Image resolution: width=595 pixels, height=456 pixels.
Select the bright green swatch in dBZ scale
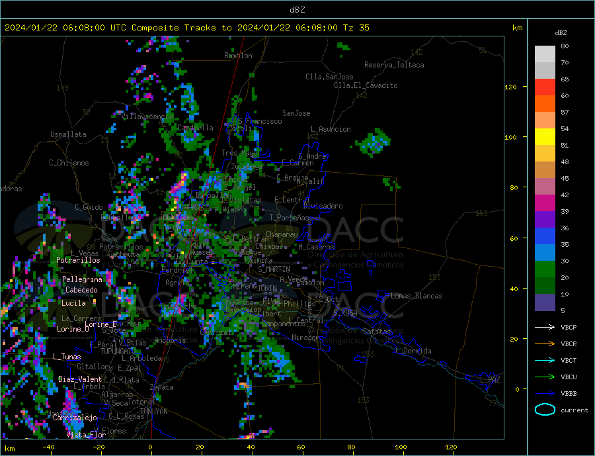pos(545,269)
